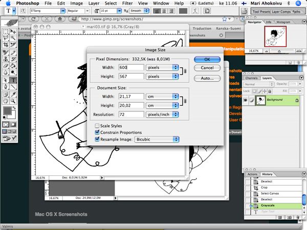Open font size 10 pt dropdown

coord(119,11)
